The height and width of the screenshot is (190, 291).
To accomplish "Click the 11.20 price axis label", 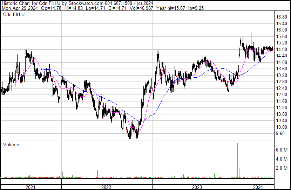I will [281, 107].
